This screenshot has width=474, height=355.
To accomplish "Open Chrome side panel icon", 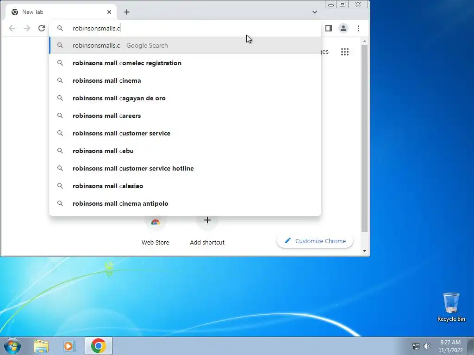I will point(329,28).
